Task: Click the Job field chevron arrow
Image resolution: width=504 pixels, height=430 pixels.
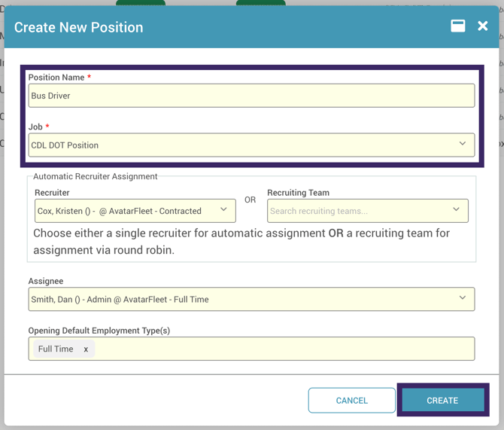Action: coord(463,145)
